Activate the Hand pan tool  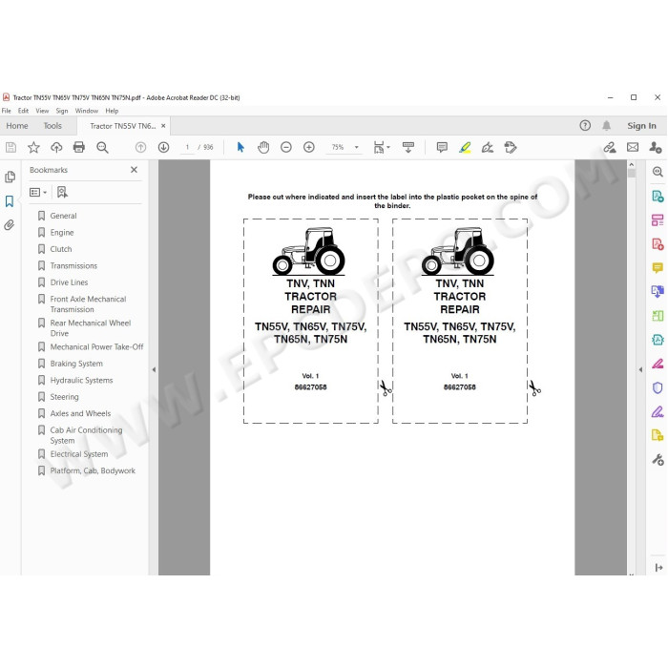point(263,147)
